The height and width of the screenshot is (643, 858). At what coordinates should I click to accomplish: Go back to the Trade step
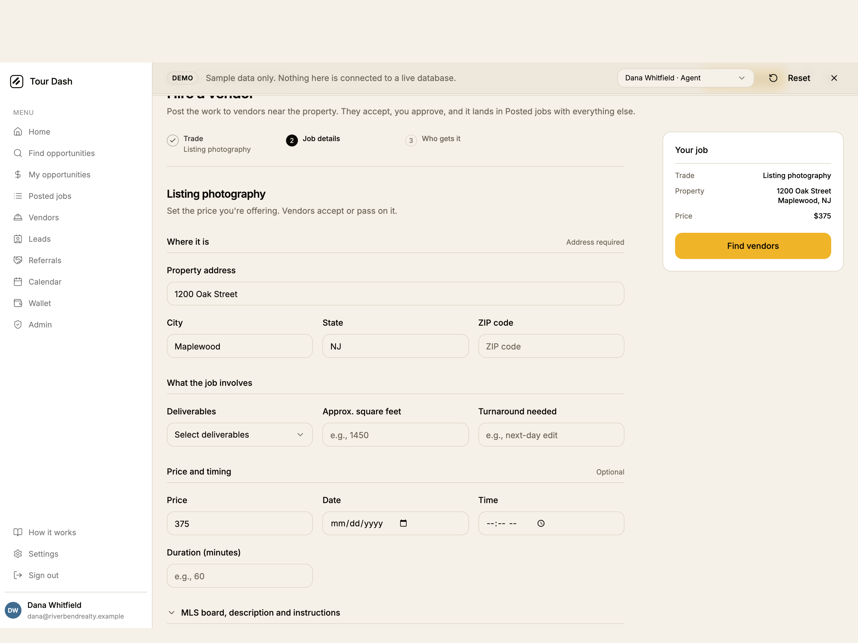[209, 144]
